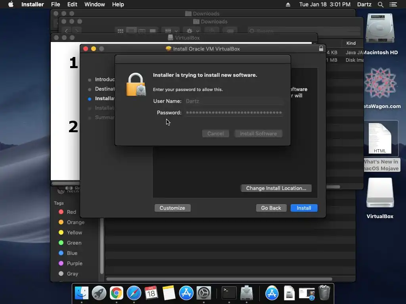Click the User Name field showing Dartz

(x=234, y=101)
